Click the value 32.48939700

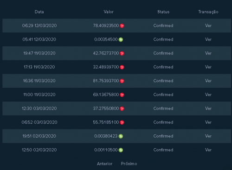click(x=106, y=67)
